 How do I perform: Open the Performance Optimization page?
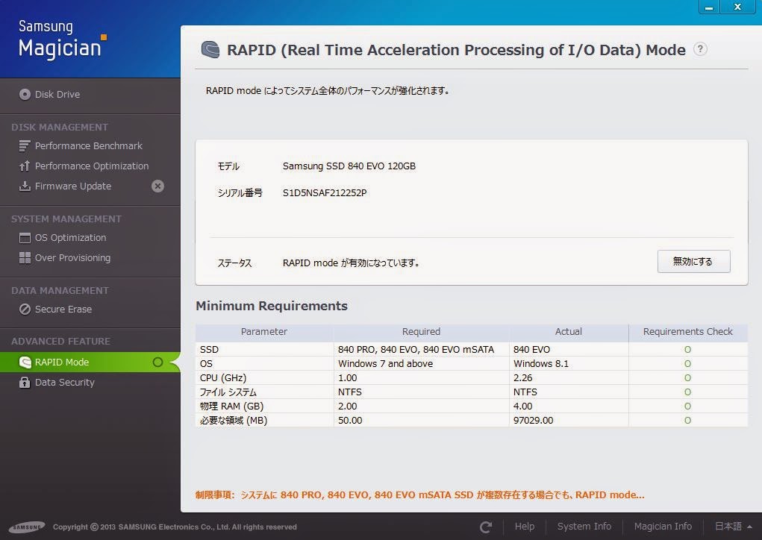pos(92,166)
